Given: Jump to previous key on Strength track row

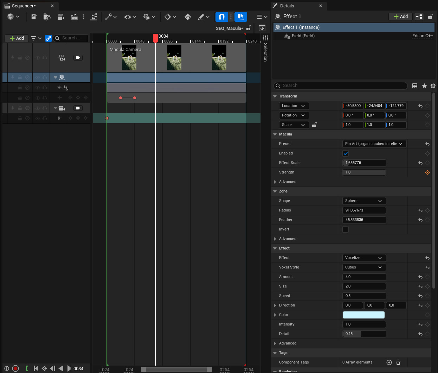Looking at the screenshot, I should [x=70, y=97].
